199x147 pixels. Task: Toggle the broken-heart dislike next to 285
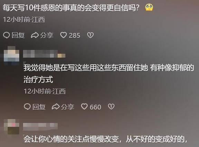tap(91, 35)
